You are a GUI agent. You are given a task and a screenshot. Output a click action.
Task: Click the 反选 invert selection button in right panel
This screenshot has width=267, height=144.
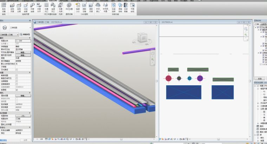point(260,79)
